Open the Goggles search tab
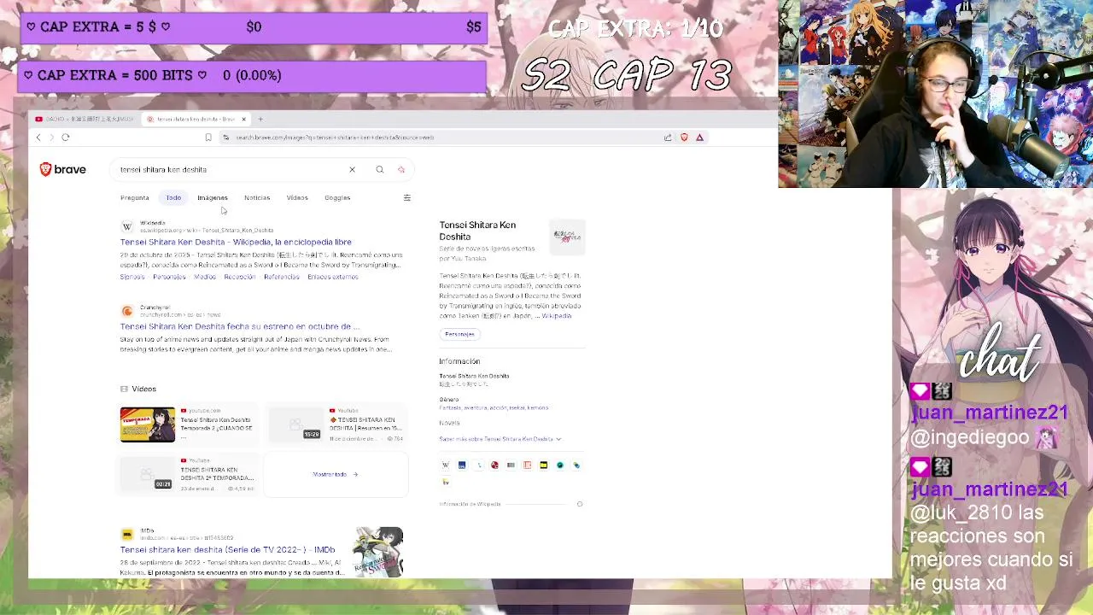This screenshot has height=615, width=1093. pos(337,197)
